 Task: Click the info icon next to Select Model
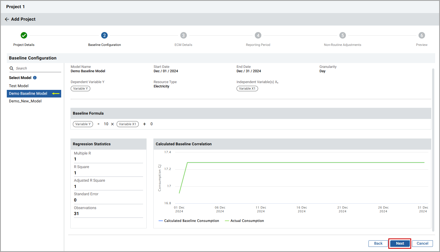(35, 78)
